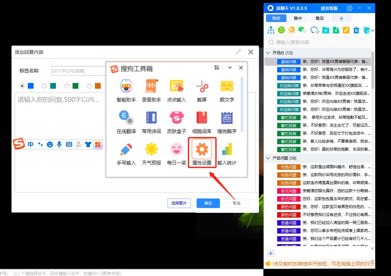Select the teal label color radio button
The image size is (391, 276).
pos(44,86)
